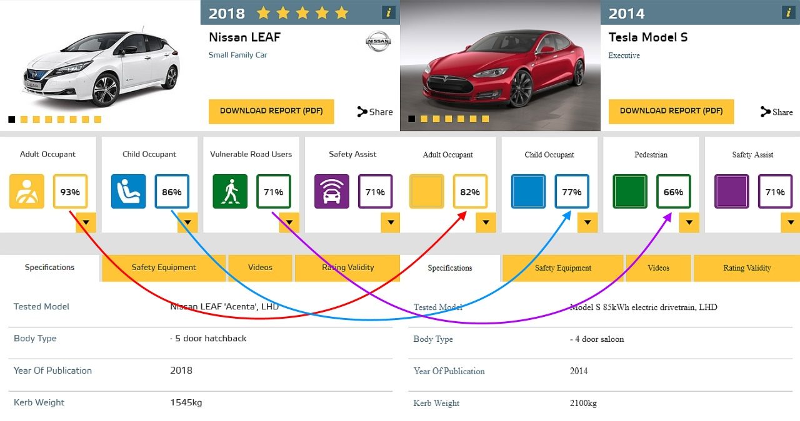Open Safety Equipment tab on the Nissan LEAF page

click(x=164, y=268)
